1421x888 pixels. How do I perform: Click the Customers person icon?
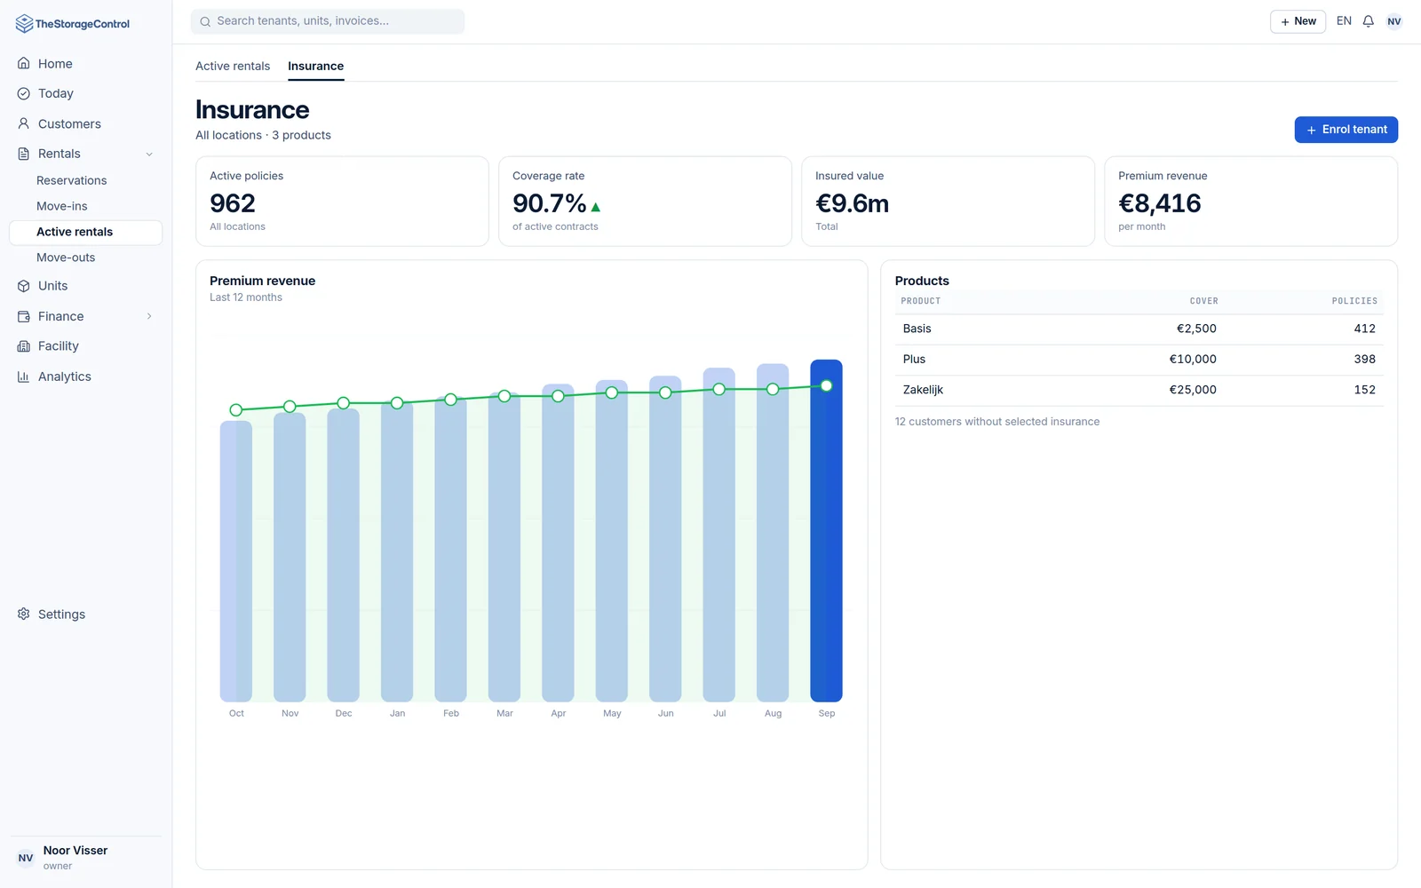(24, 123)
